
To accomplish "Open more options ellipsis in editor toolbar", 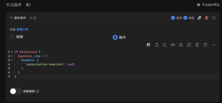I will (x=213, y=45).
